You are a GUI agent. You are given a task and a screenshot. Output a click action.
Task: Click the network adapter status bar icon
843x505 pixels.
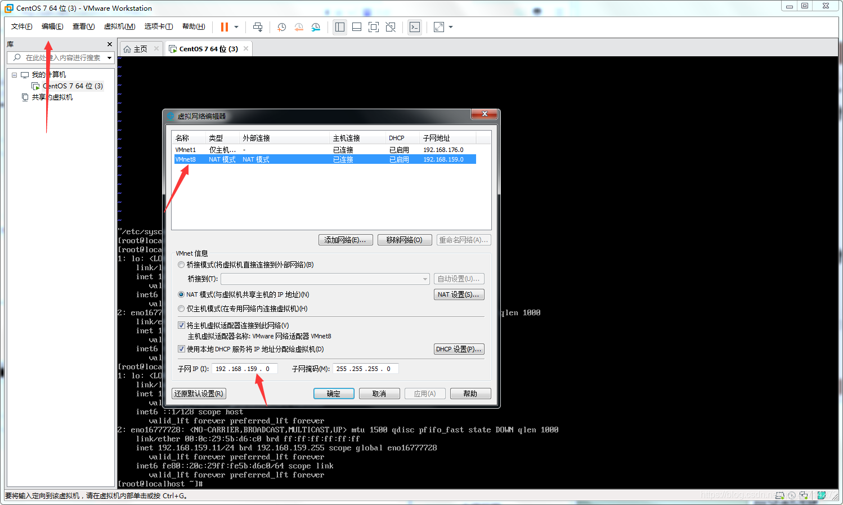tap(804, 495)
